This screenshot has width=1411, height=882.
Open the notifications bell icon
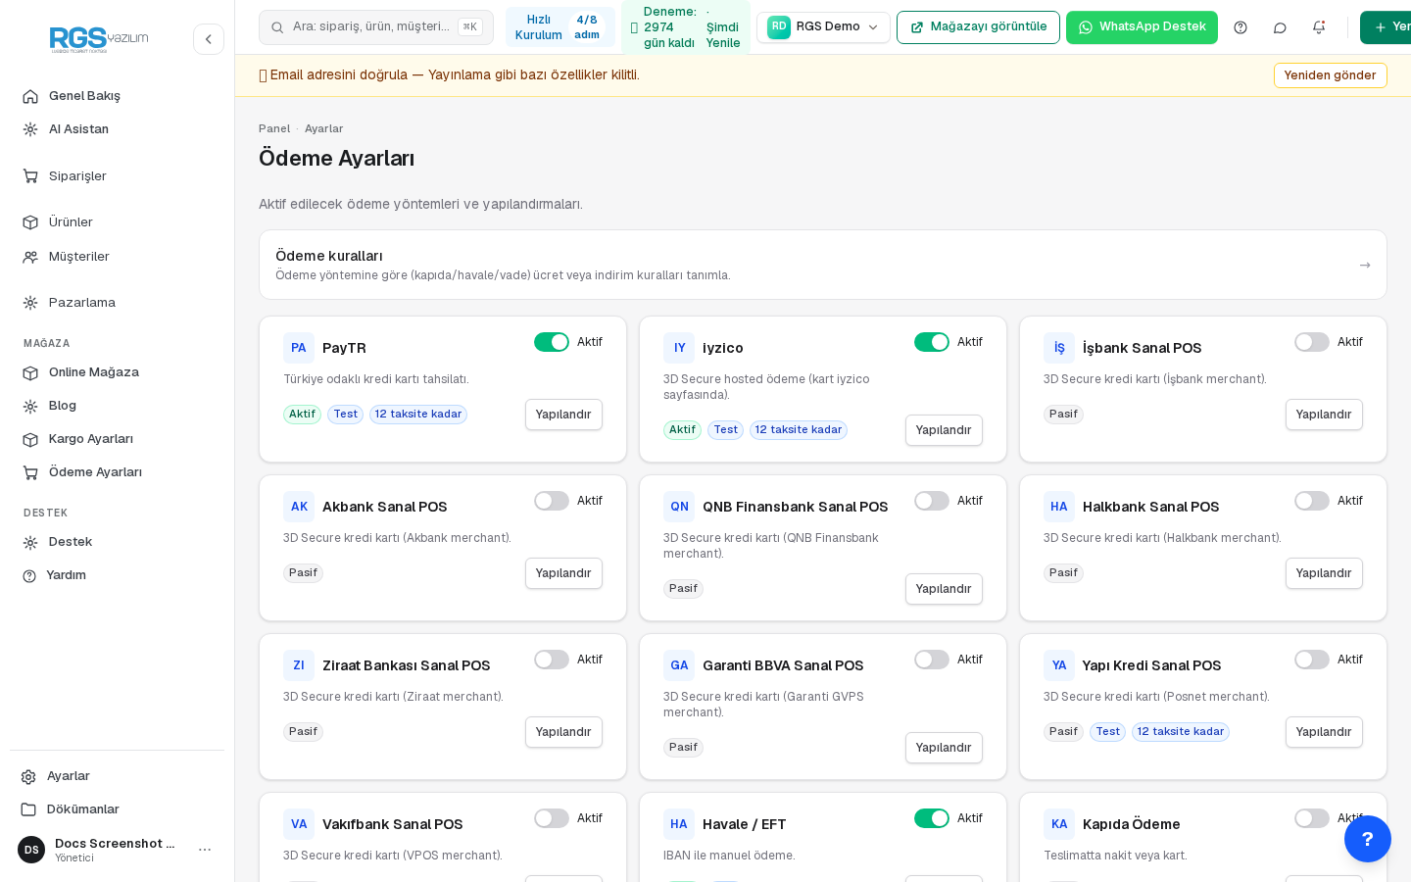tap(1319, 27)
